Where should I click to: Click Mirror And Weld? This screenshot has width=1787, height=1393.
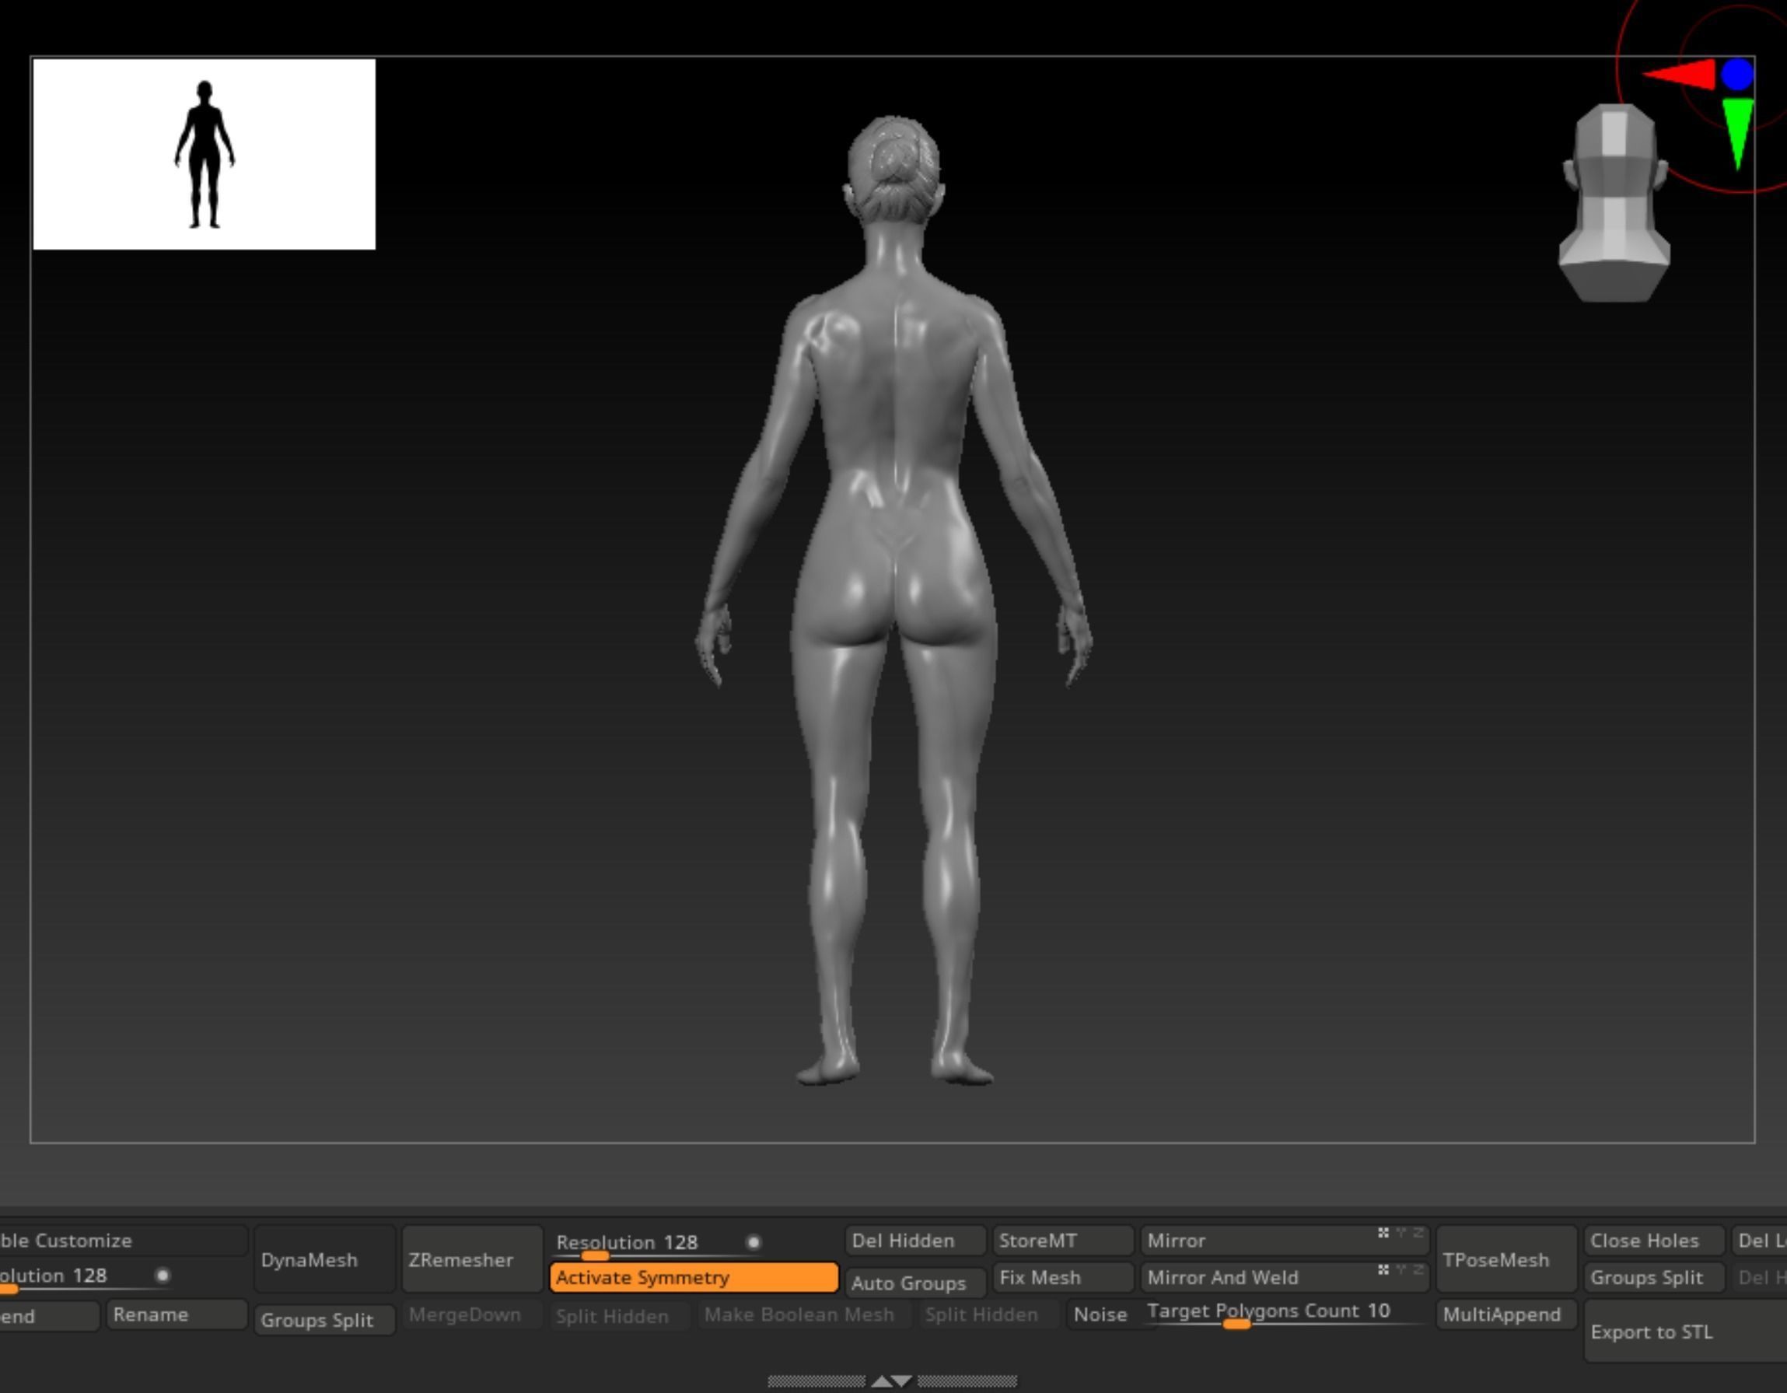tap(1285, 1278)
